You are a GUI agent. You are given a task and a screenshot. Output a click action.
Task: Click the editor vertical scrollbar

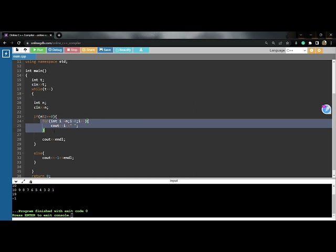click(x=334, y=118)
